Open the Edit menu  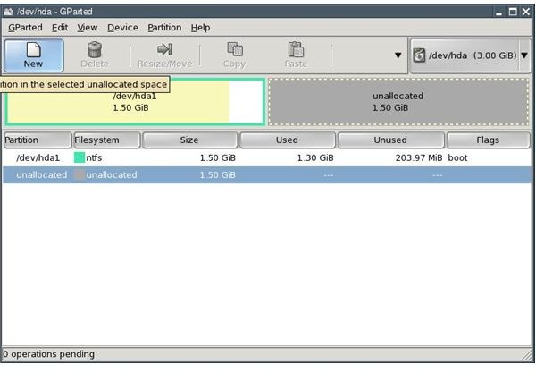coord(60,28)
